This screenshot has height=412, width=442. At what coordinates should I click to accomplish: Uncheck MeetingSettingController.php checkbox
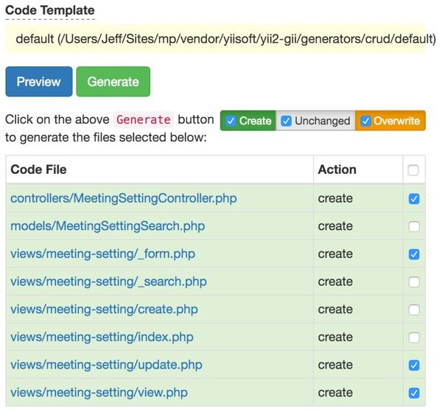(x=414, y=199)
